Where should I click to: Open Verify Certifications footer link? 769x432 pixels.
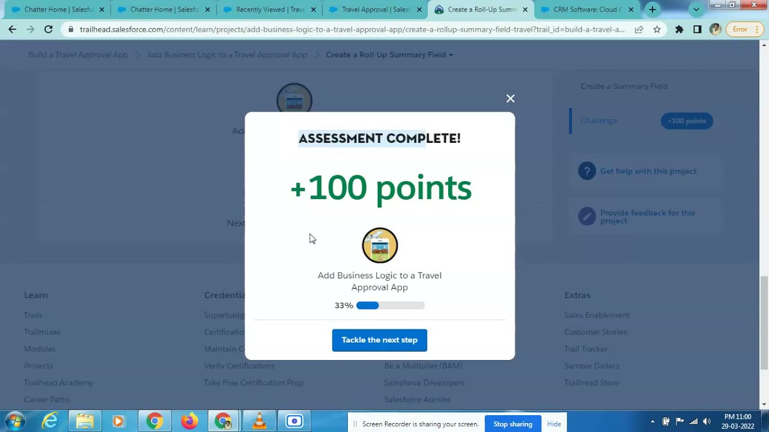239,365
